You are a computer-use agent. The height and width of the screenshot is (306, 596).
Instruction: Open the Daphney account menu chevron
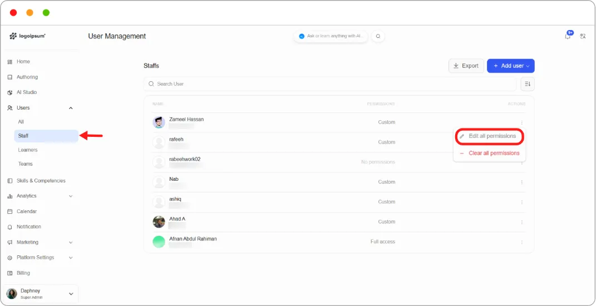(71, 294)
